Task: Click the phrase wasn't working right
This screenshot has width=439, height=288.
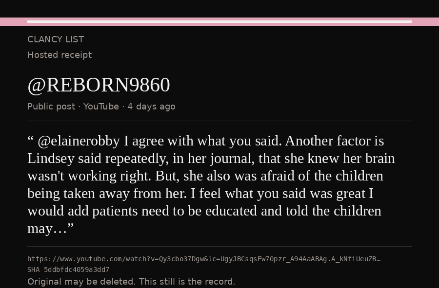Action: click(x=89, y=176)
